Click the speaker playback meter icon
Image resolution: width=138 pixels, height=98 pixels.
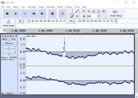[x=71, y=21]
